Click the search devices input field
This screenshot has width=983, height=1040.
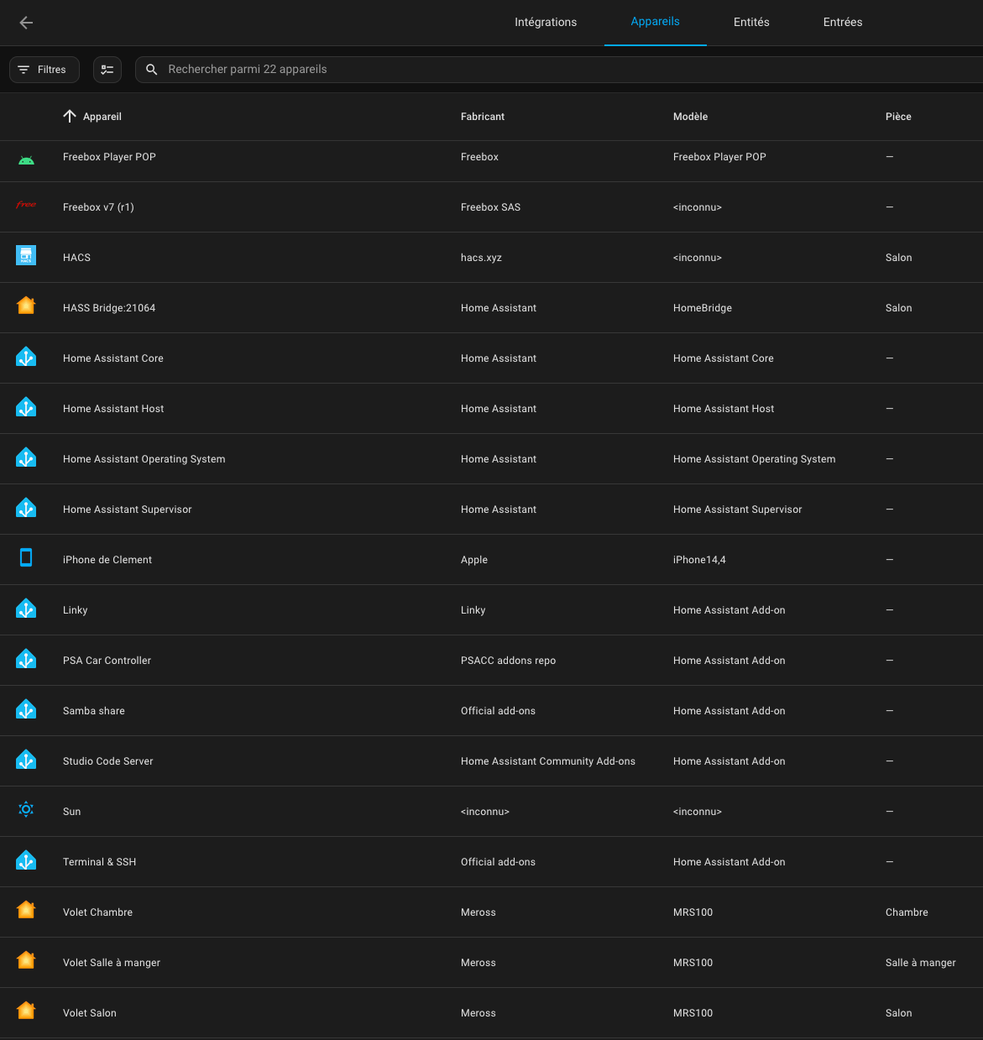pyautogui.click(x=504, y=70)
